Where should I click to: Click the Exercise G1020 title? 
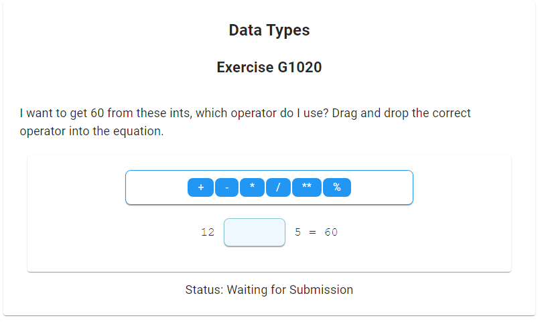click(x=269, y=68)
